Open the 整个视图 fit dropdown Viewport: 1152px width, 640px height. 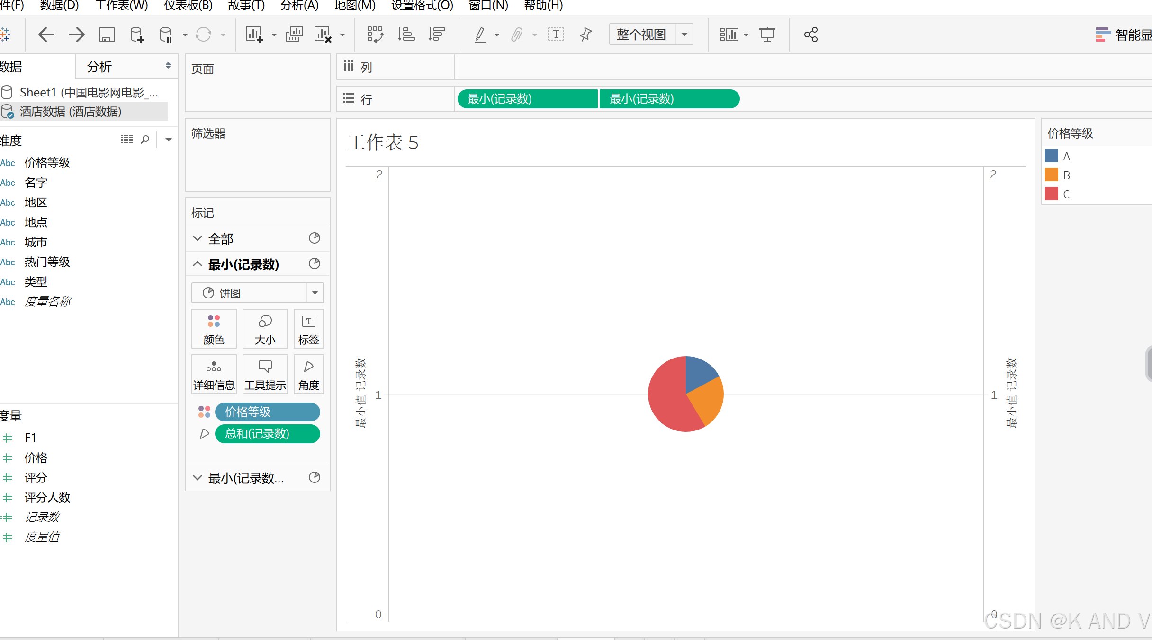click(684, 35)
